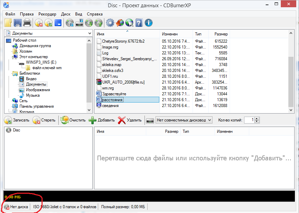Open settings with the gear icon
The image size is (299, 213).
(x=110, y=23)
